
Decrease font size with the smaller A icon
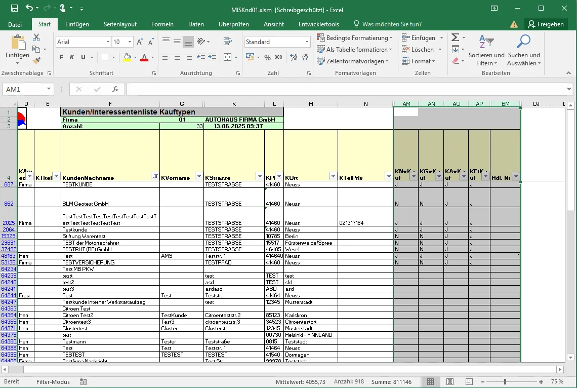coord(151,42)
